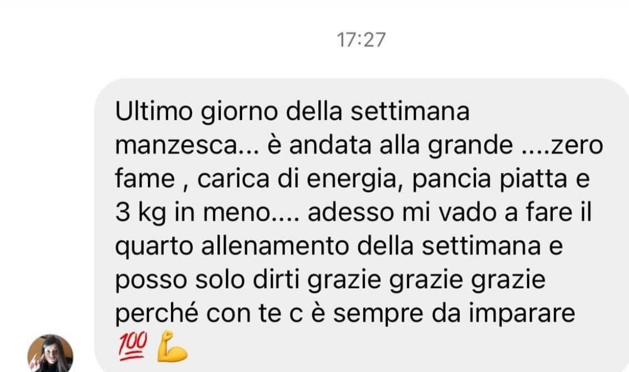Viewport: 629px width, 372px height.
Task: Select the grey message bubble
Action: 362,225
